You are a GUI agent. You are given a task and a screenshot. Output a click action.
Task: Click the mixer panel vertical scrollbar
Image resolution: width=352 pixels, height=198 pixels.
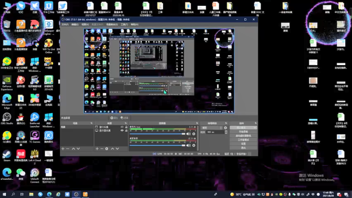[x=198, y=138]
